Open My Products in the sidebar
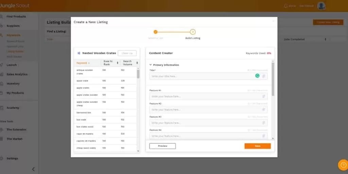 (x=15, y=93)
